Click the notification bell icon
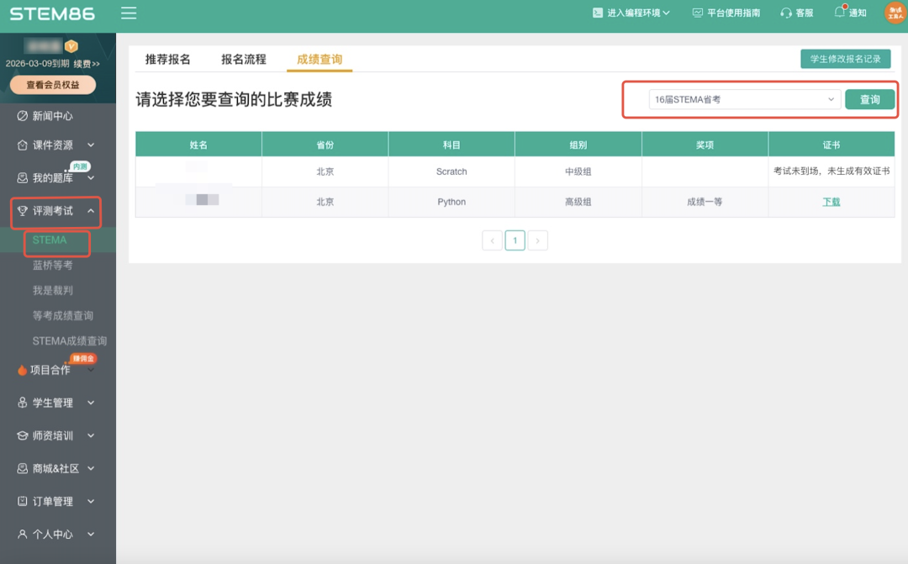This screenshot has width=908, height=564. [839, 12]
